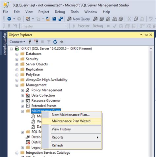Click the New Query button
156x157 pixels.
[79, 19]
